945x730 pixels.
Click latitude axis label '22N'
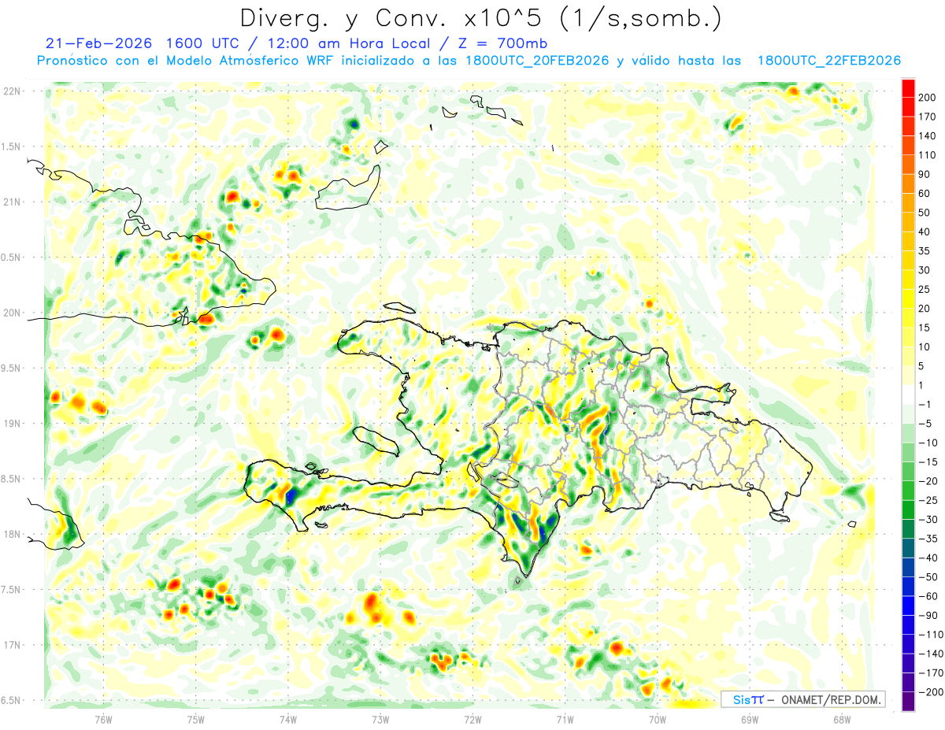point(13,91)
